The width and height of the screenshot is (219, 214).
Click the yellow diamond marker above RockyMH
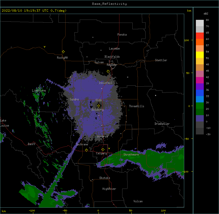63,52
